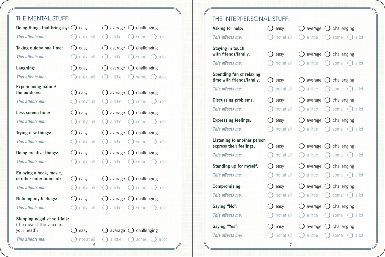Mark 'challenging' for Trying new things

131,133
